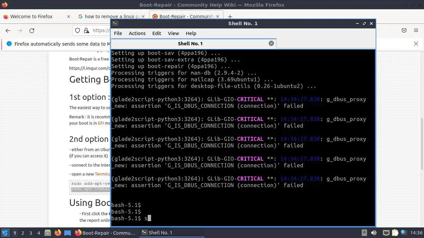Click the tracking protection shield icon

[77, 30]
